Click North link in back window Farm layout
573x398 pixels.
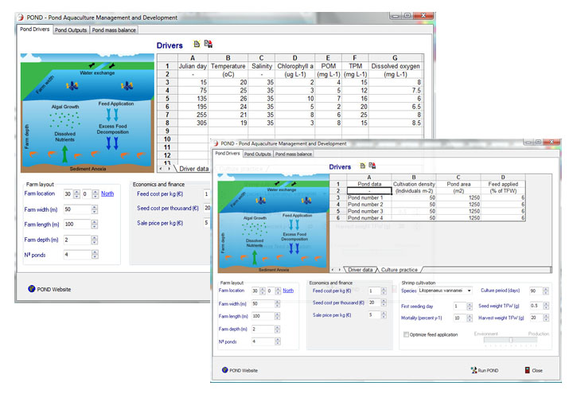107,193
